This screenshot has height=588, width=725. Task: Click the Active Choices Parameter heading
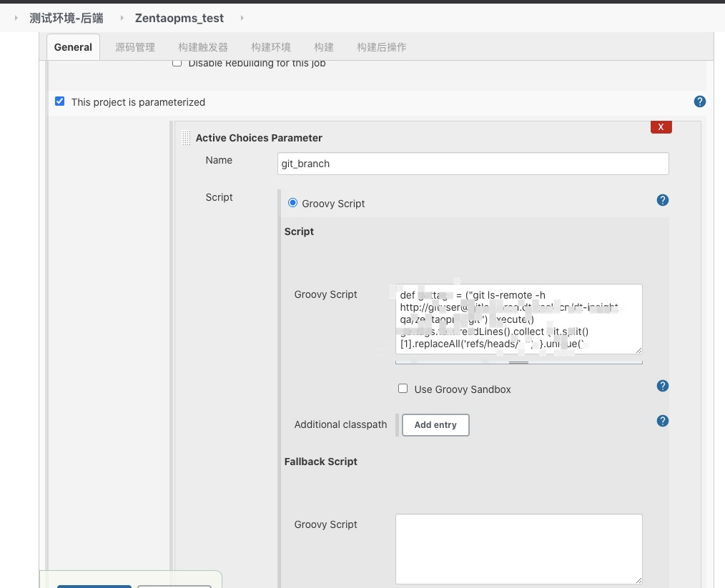[x=259, y=138]
